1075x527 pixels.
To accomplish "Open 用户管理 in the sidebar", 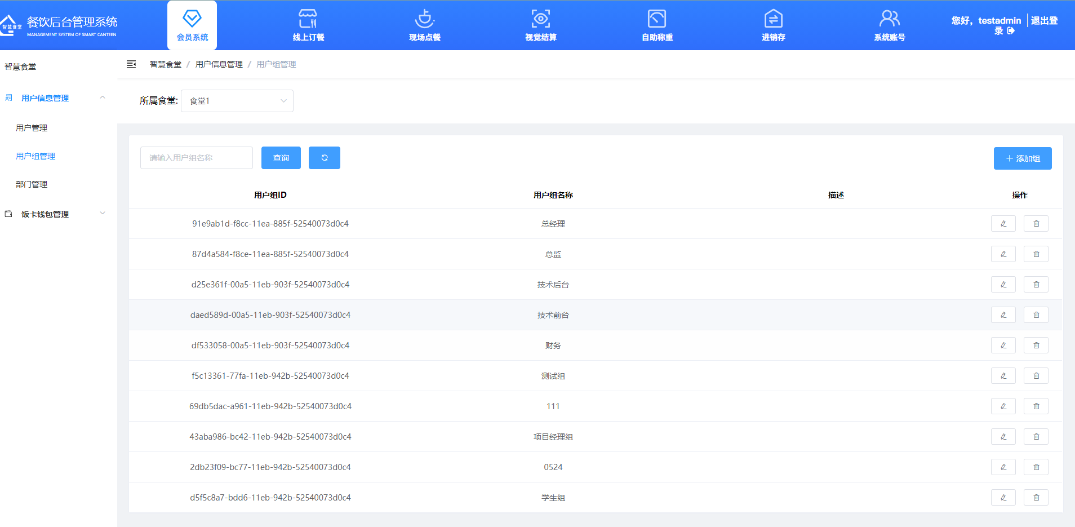I will coord(31,127).
